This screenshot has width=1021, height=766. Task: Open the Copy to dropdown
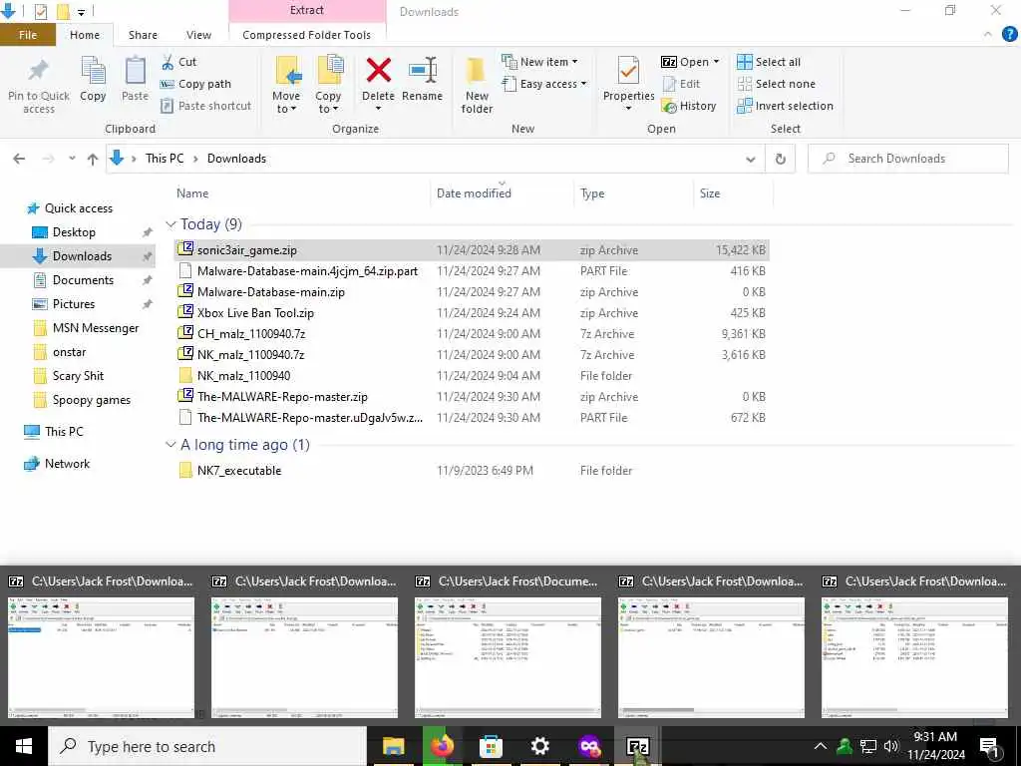click(328, 110)
